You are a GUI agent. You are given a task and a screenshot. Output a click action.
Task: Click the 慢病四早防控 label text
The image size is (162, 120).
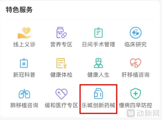pyautogui.click(x=136, y=105)
